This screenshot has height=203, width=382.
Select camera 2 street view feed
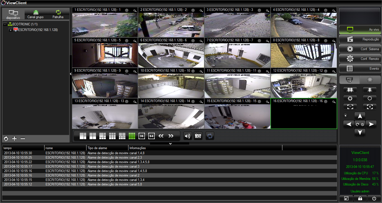[x=171, y=25]
